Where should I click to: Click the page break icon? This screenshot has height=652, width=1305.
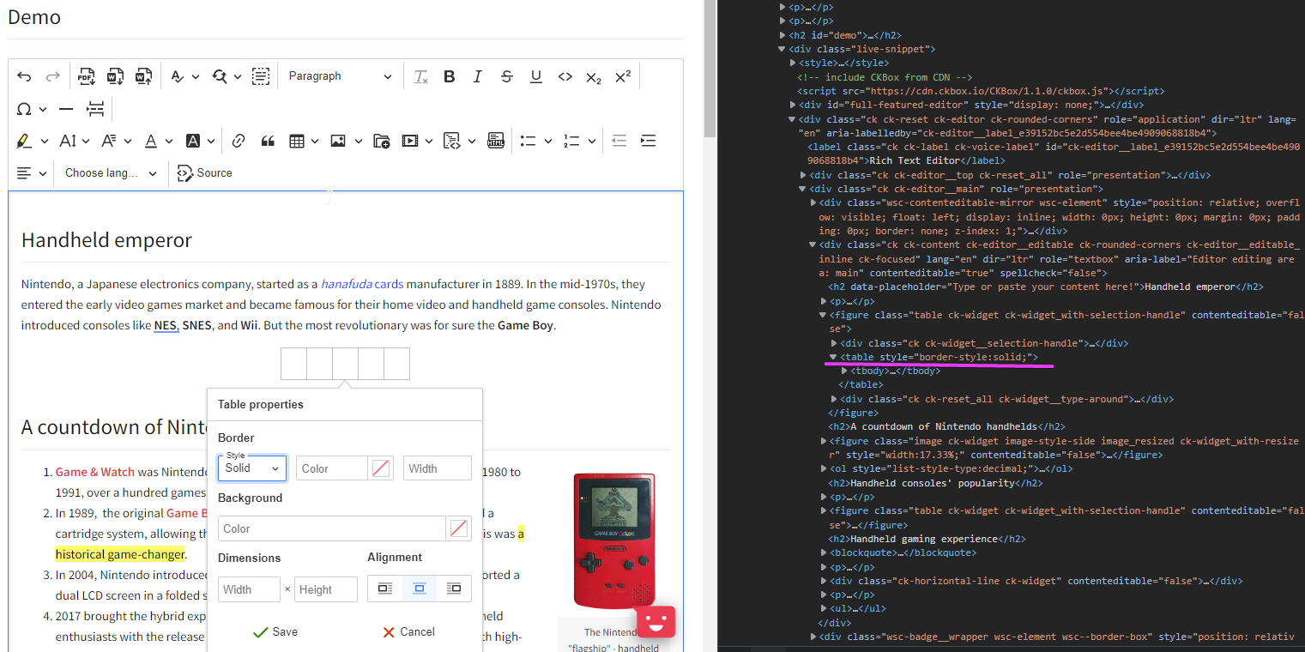click(x=95, y=109)
